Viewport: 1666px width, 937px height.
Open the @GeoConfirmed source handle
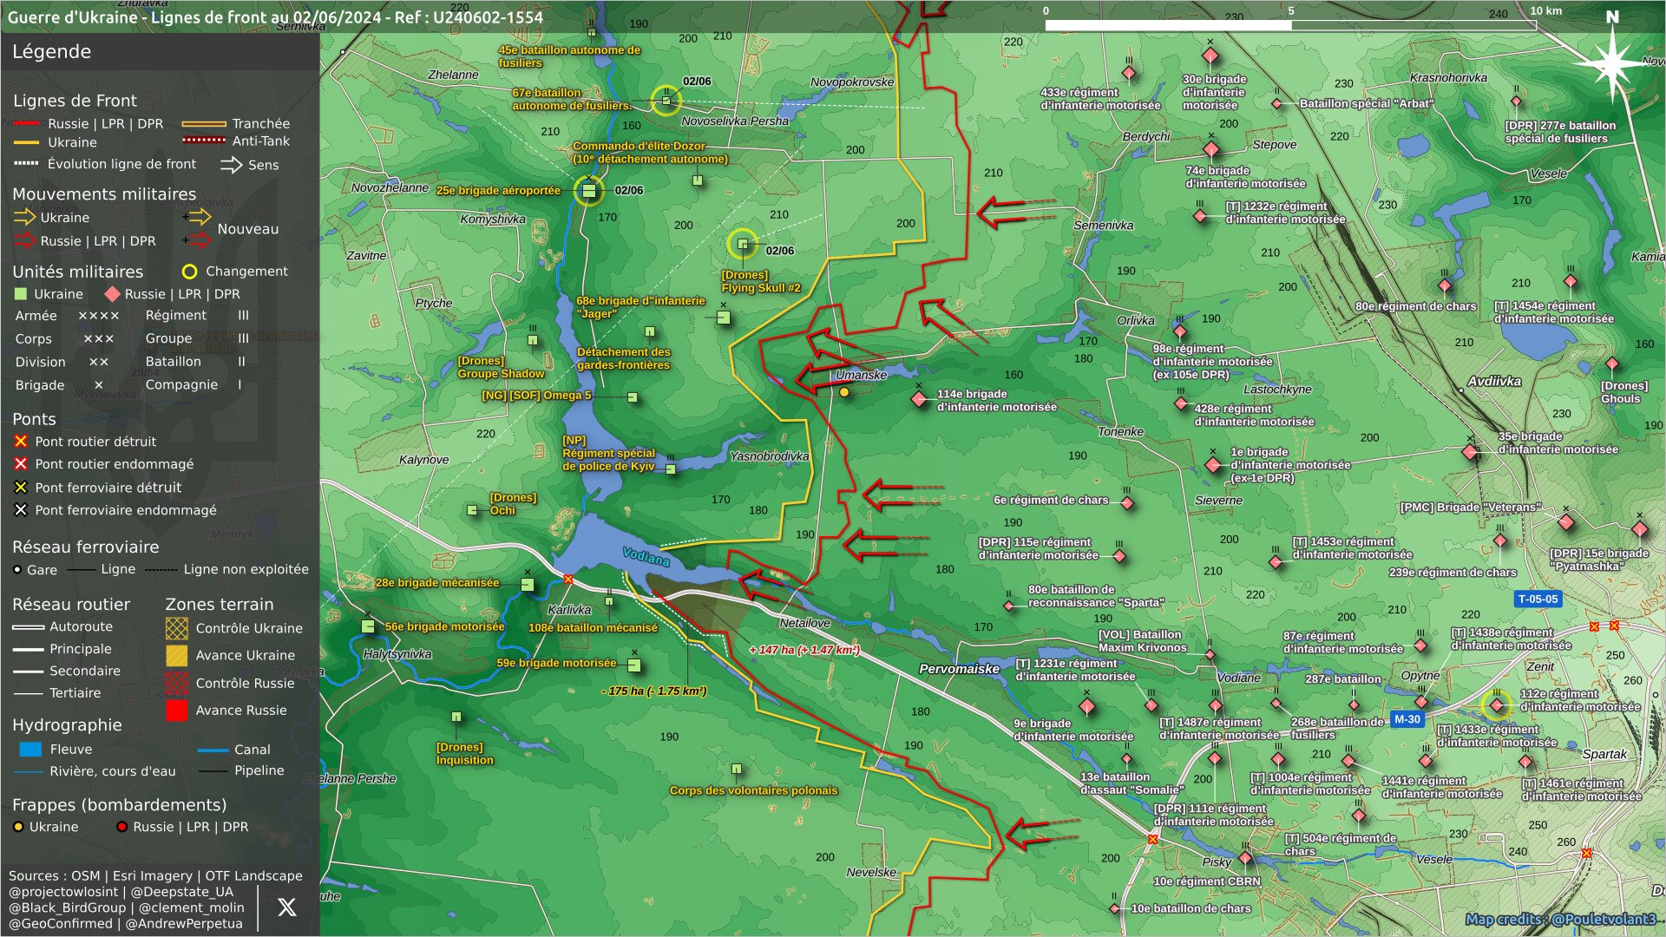(61, 923)
